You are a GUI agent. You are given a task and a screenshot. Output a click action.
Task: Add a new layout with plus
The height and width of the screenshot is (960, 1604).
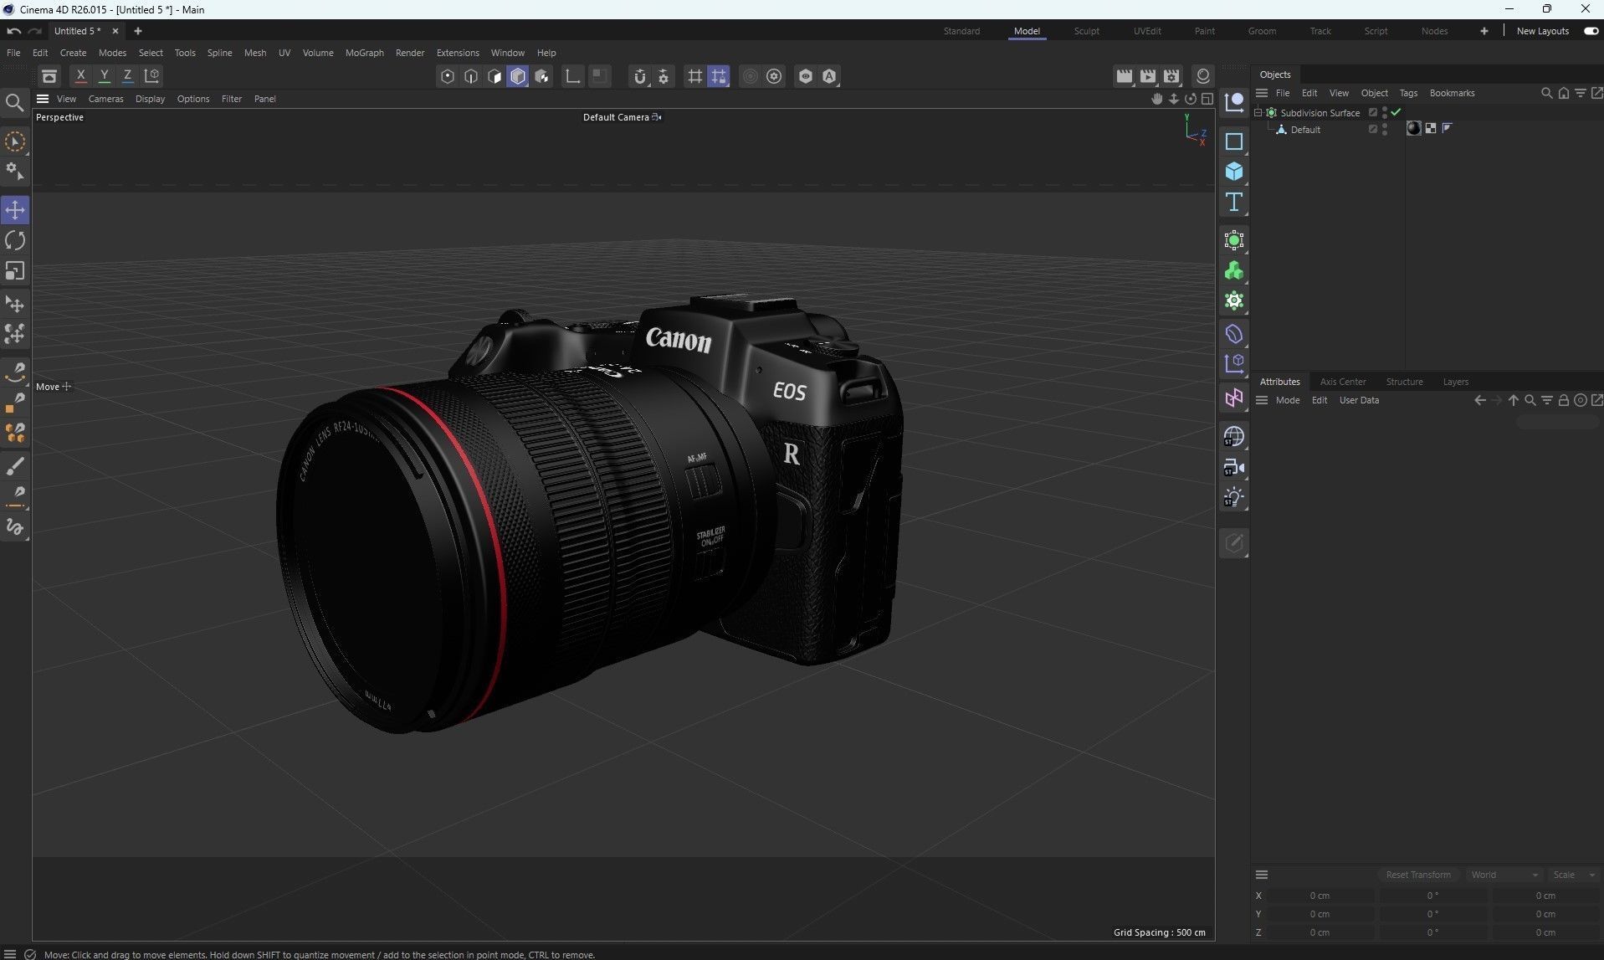[x=1484, y=31]
